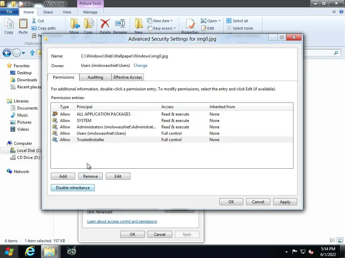Open the File menu
Viewport: 345px width, 258px height.
click(x=9, y=12)
